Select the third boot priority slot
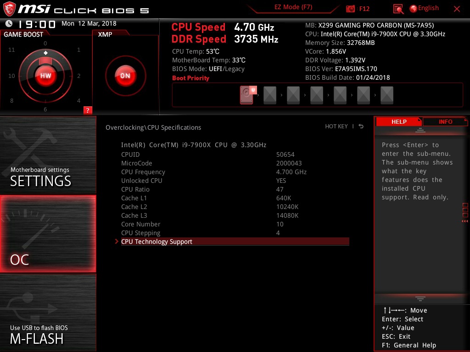Screen dimensions: 470x352 click(293, 95)
